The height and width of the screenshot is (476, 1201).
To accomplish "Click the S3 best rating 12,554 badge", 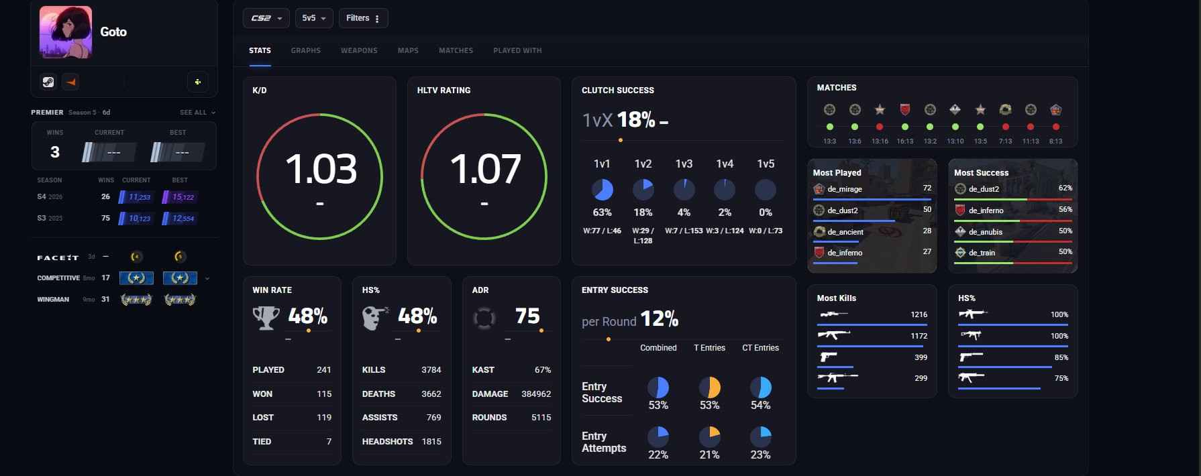I will pyautogui.click(x=179, y=219).
